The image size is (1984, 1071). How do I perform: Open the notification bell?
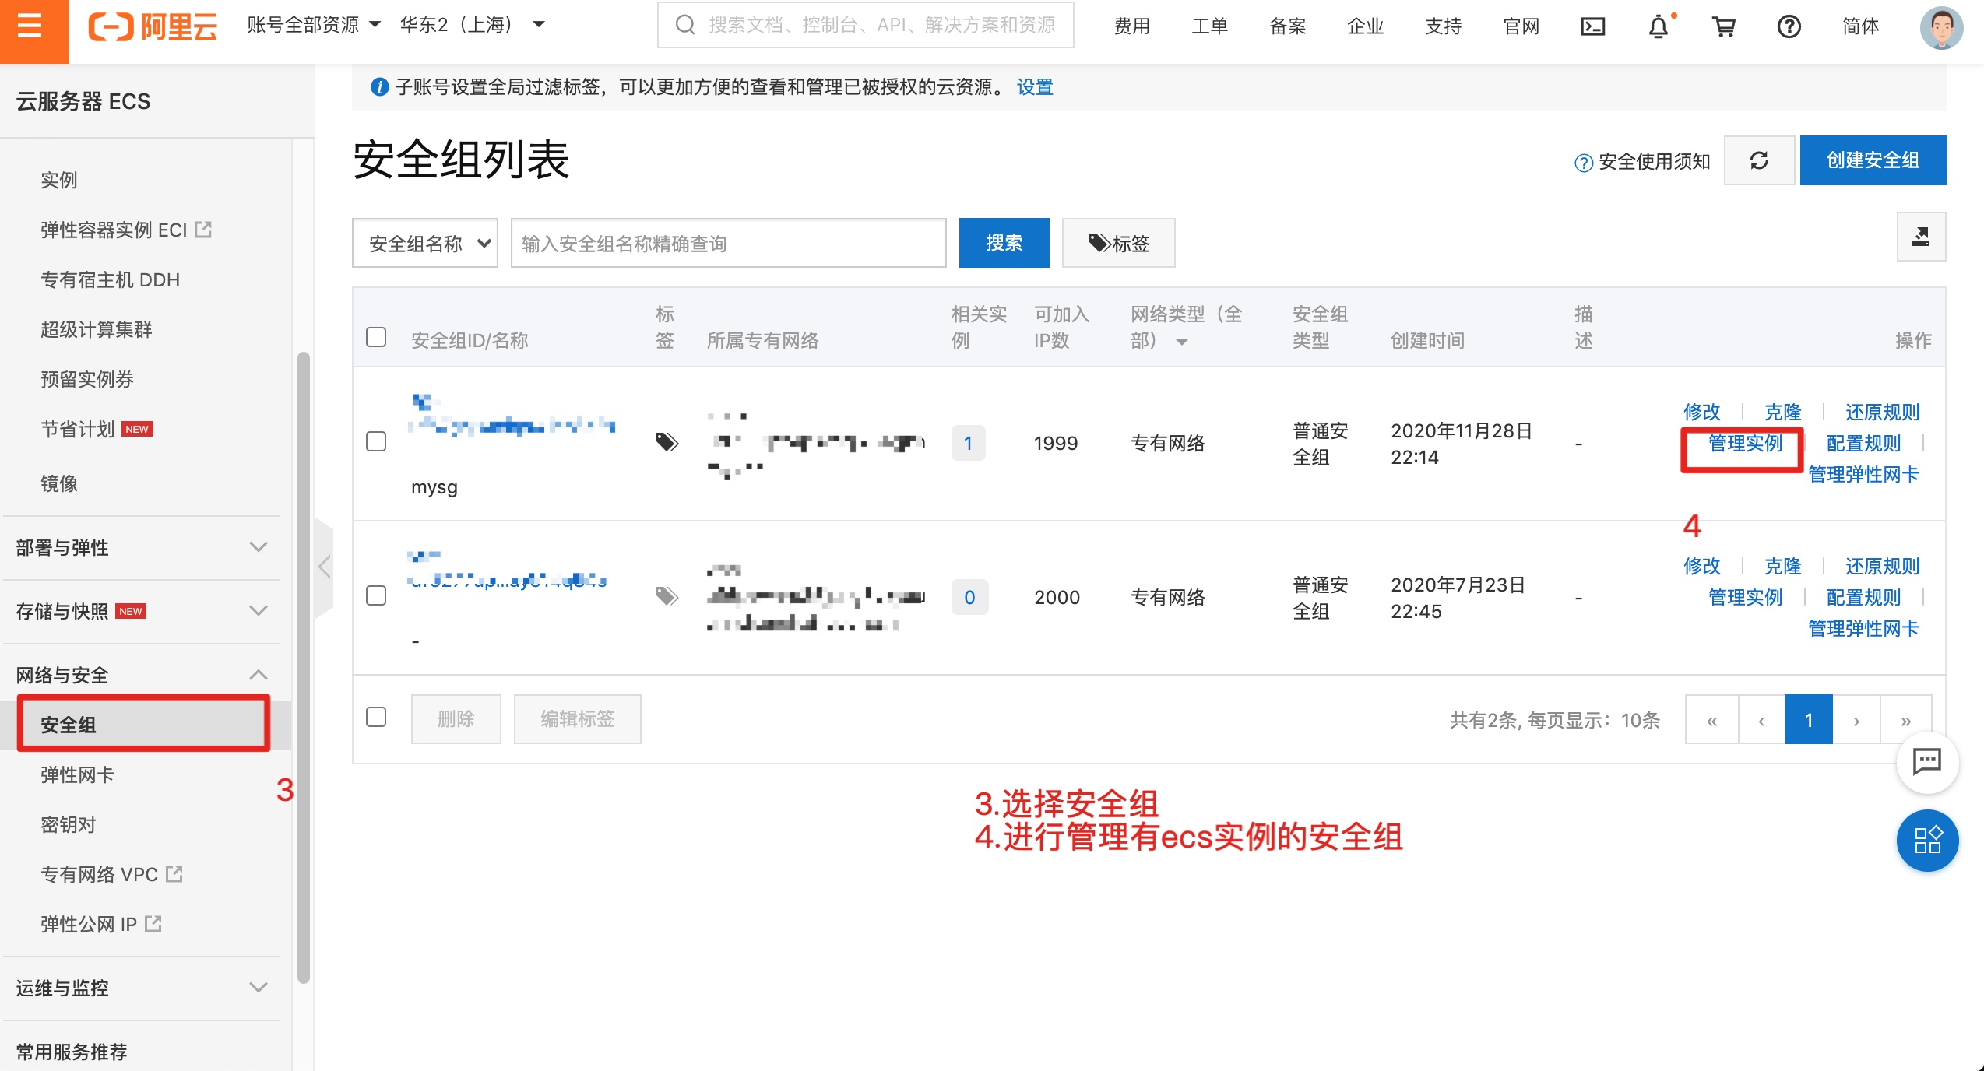click(1659, 27)
